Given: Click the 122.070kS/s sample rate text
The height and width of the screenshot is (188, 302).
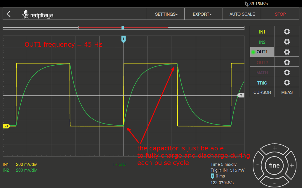Looking at the screenshot, I should pyautogui.click(x=222, y=183).
